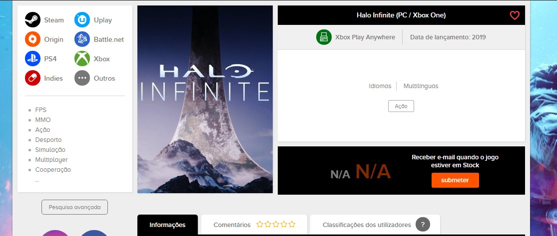The image size is (557, 236).
Task: Open the Steam platform icon
Action: click(32, 20)
